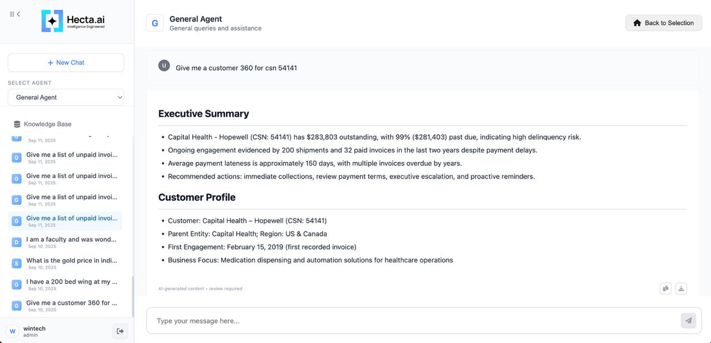
Task: Open 'What is the gold price in indi...' chat
Action: [x=71, y=261]
